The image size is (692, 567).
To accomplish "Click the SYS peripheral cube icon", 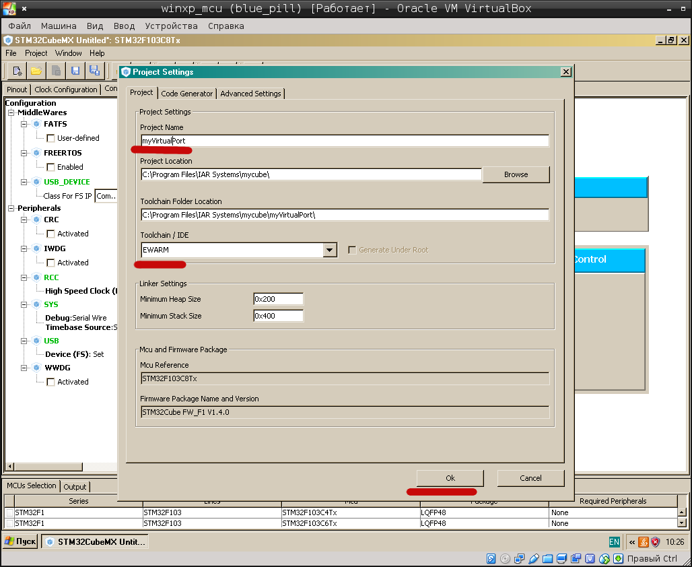I will [36, 304].
